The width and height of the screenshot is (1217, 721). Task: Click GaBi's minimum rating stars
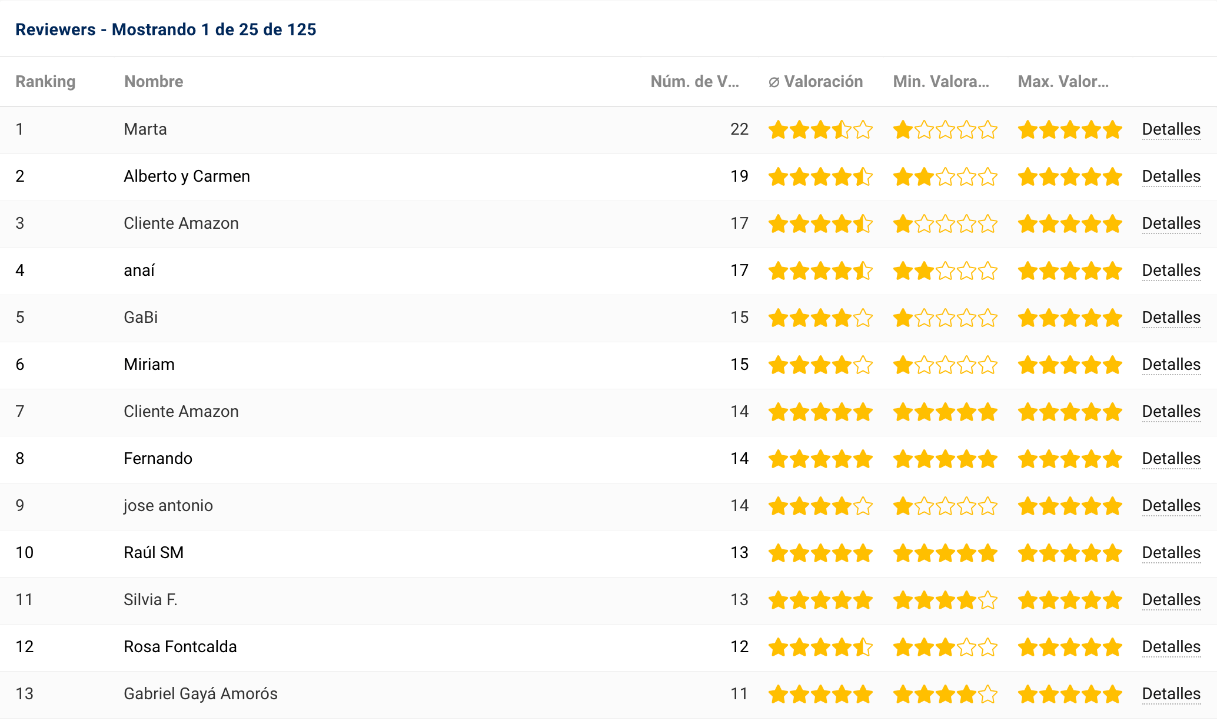(x=945, y=318)
